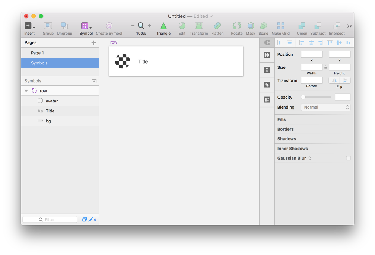375x255 pixels.
Task: Click the Intersect boolean icon
Action: click(337, 26)
